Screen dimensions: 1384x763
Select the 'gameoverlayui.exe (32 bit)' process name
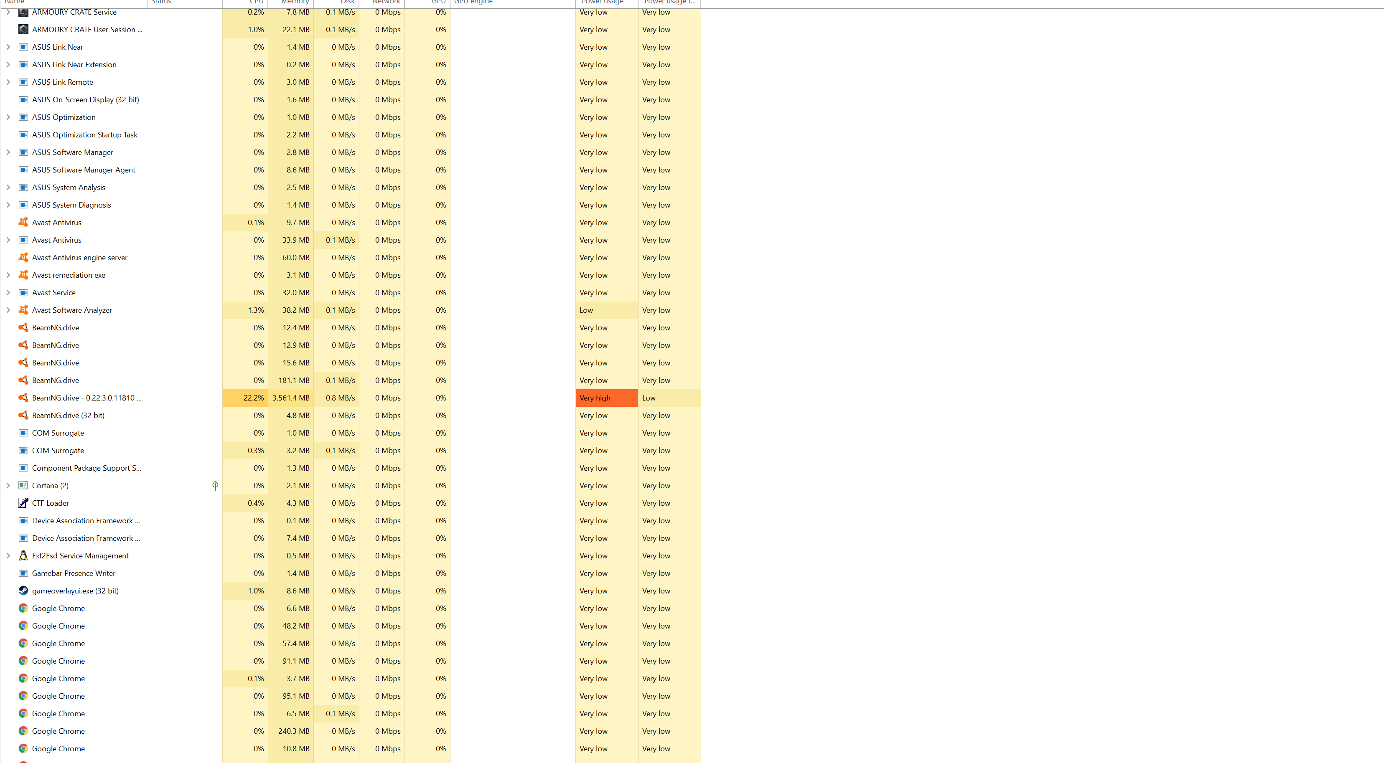click(75, 591)
